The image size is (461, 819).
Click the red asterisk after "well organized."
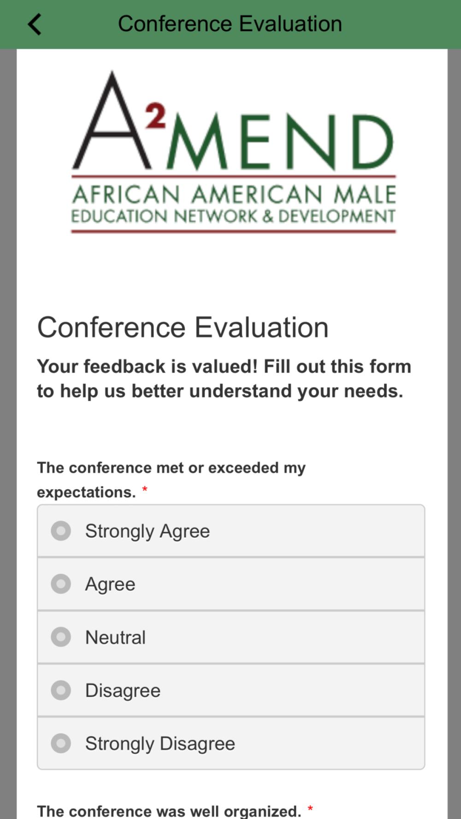(310, 808)
